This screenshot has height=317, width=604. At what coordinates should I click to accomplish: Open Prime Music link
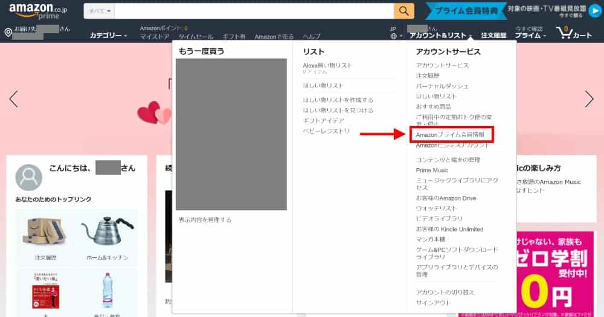click(432, 170)
